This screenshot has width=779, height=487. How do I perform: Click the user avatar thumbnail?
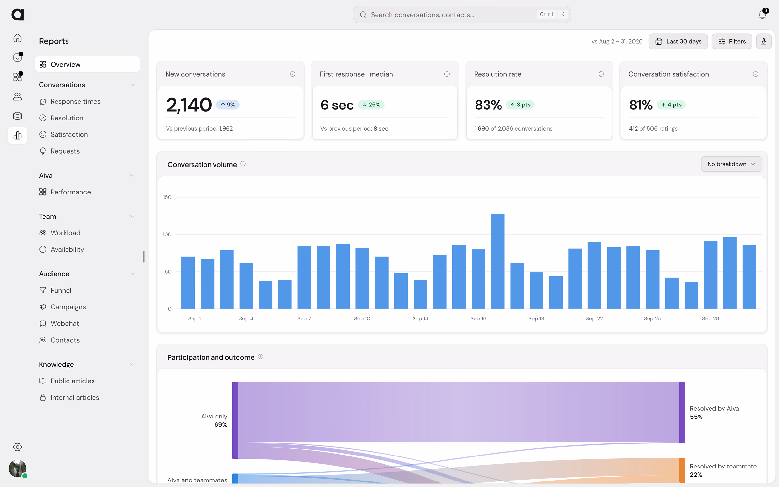(x=18, y=468)
